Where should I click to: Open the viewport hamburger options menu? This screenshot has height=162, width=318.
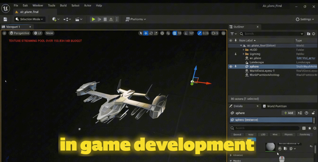pos(4,33)
